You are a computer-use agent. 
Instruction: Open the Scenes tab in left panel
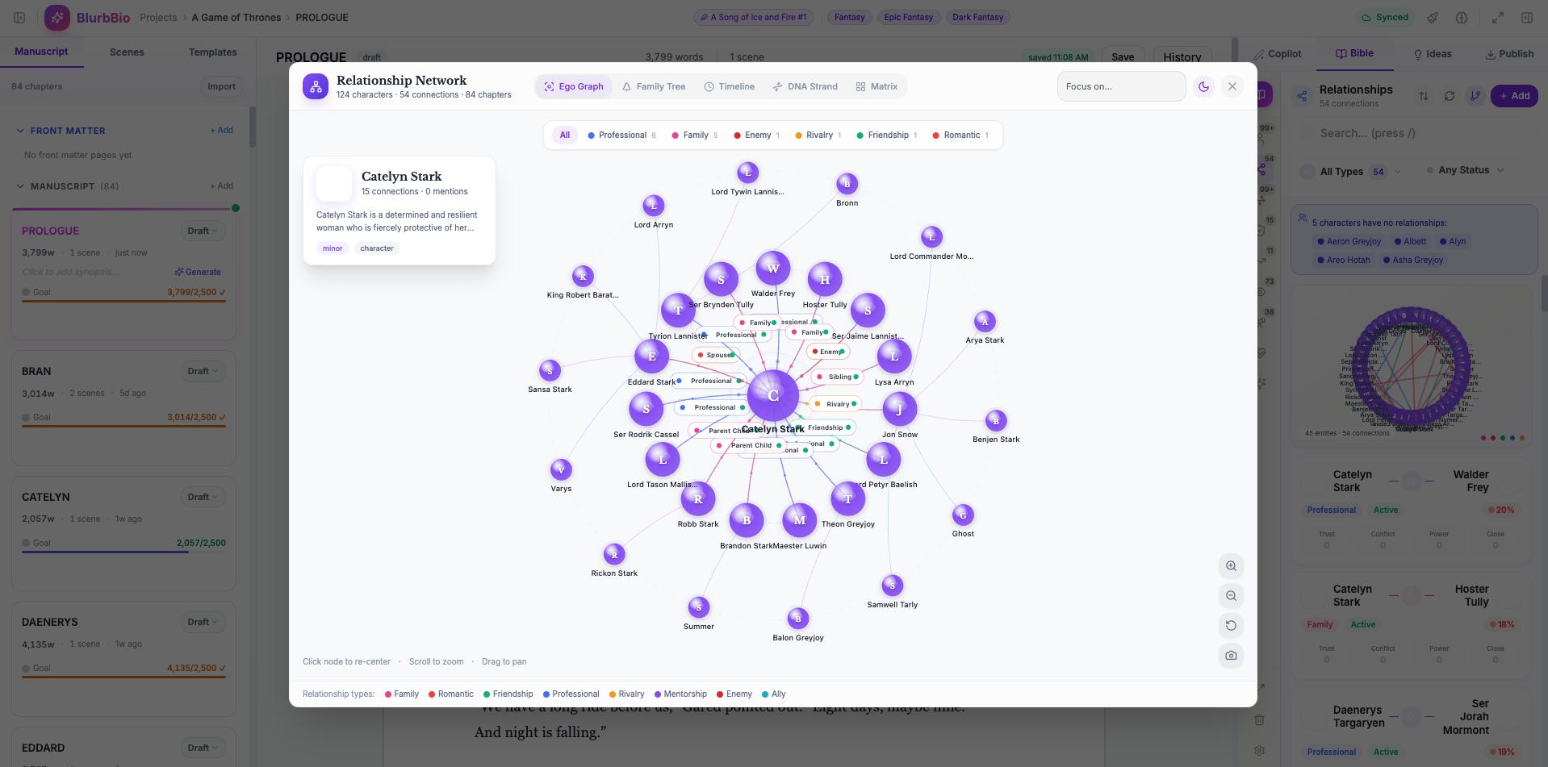click(x=127, y=52)
